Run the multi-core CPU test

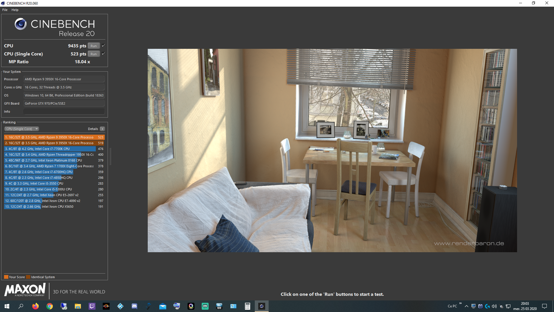click(x=93, y=46)
